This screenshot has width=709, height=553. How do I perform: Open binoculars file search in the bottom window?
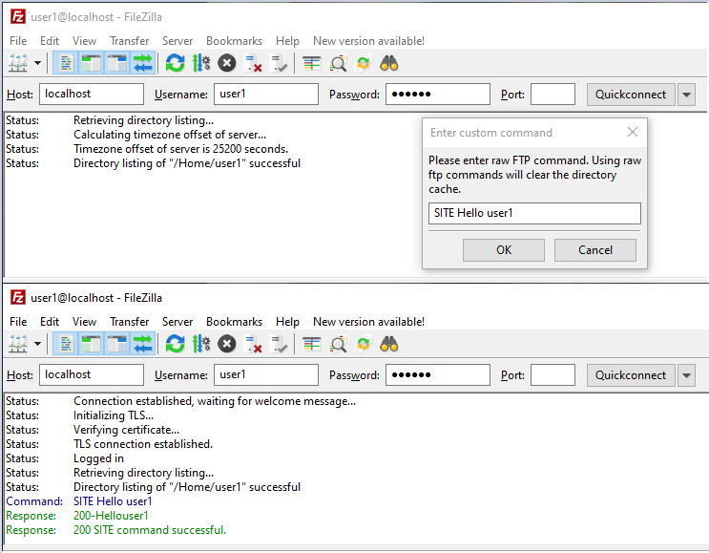[389, 345]
